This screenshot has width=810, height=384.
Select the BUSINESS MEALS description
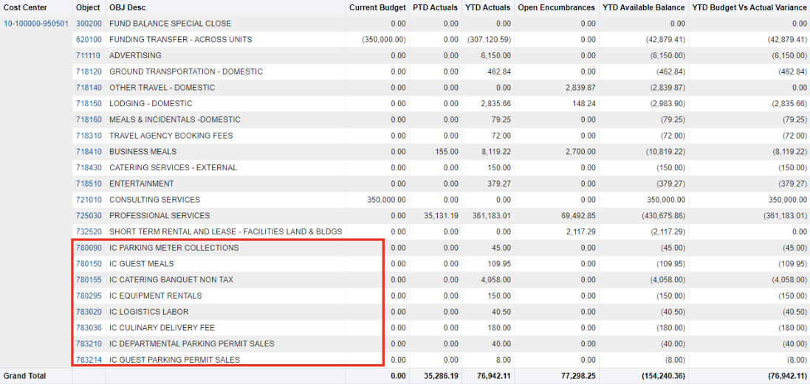(143, 152)
